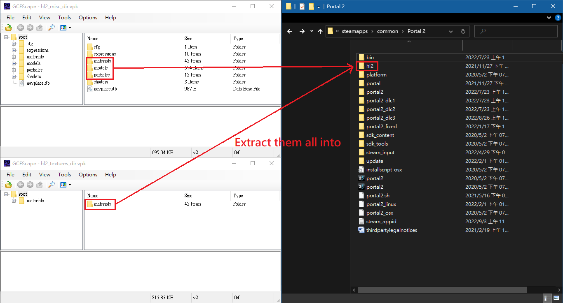The height and width of the screenshot is (303, 563).
Task: Collapse the root node in hl2_misc_dir tree
Action: pos(7,37)
